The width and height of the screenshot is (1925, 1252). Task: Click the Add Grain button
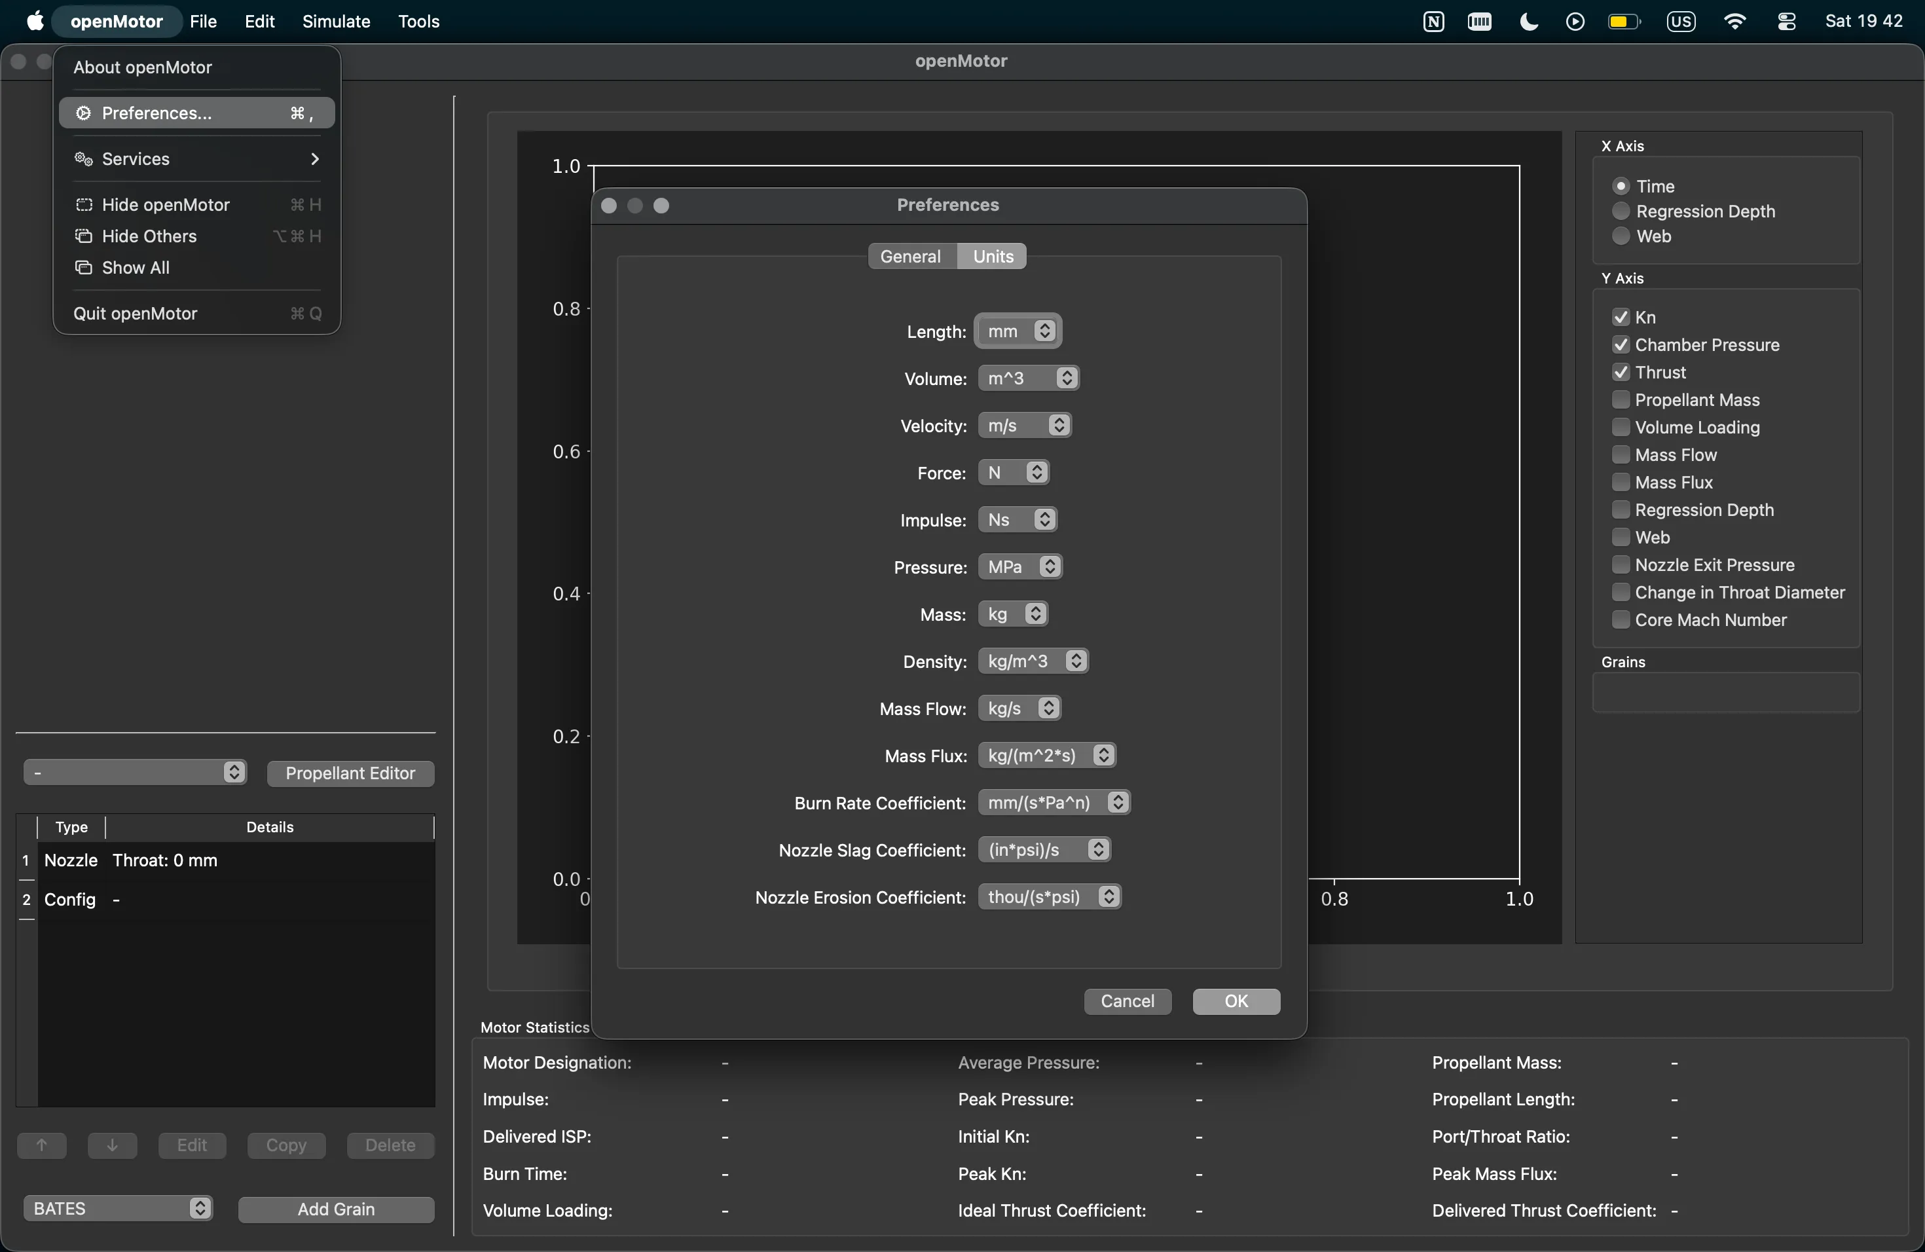tap(337, 1209)
